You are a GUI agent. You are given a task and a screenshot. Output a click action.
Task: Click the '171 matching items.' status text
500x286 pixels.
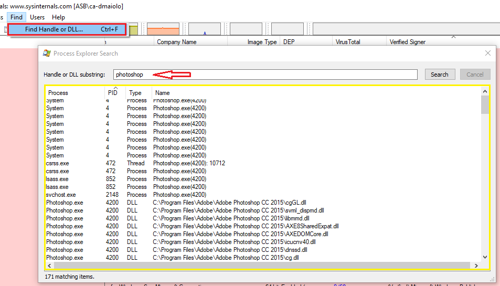[69, 277]
